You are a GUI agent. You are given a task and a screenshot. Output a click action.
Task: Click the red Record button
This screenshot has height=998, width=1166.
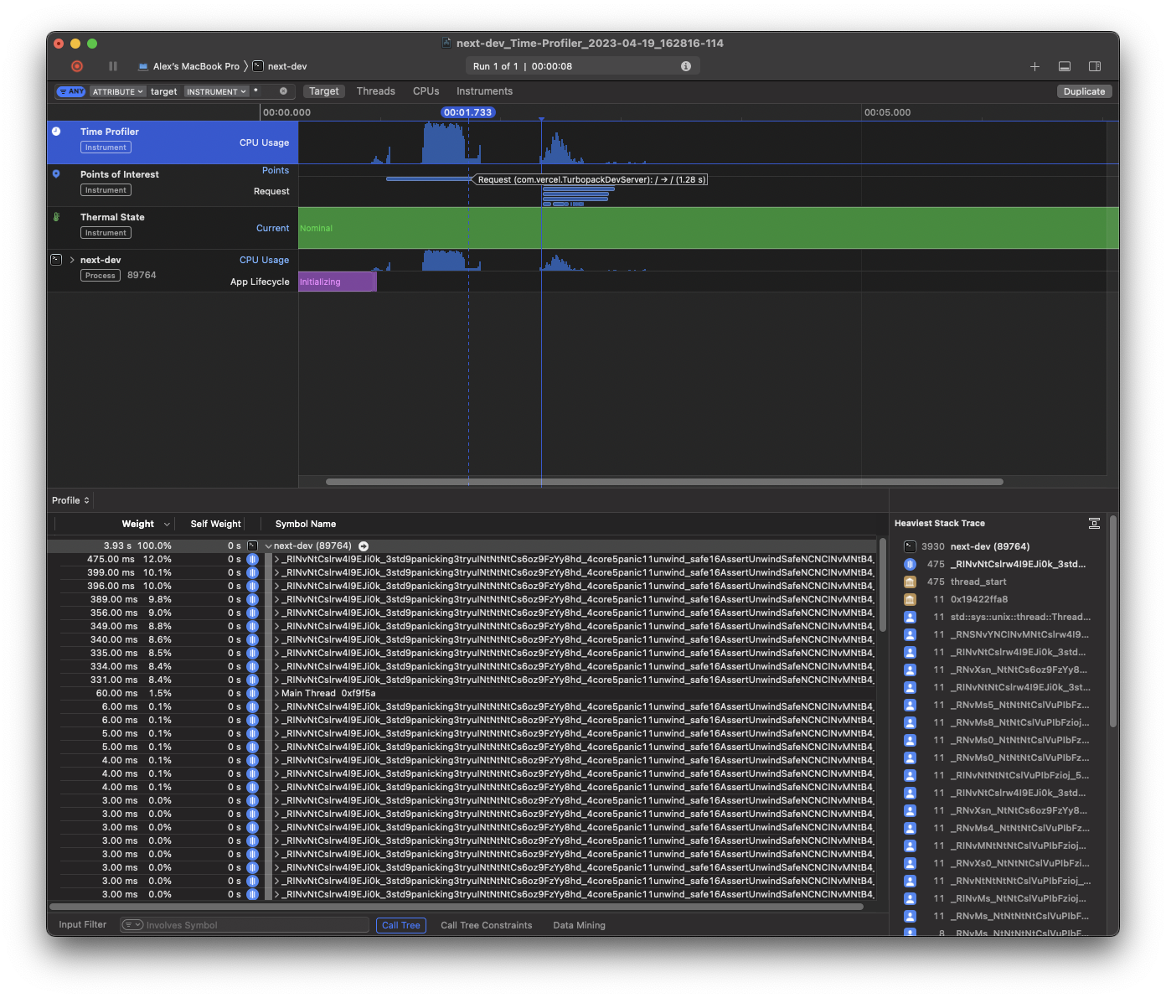(x=77, y=66)
